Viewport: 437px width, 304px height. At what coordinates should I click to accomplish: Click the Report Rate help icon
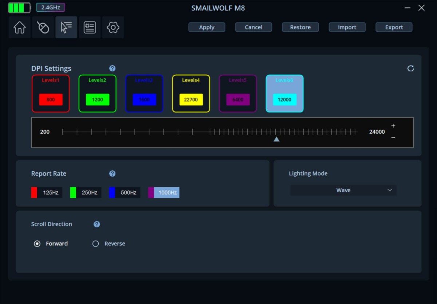click(113, 174)
